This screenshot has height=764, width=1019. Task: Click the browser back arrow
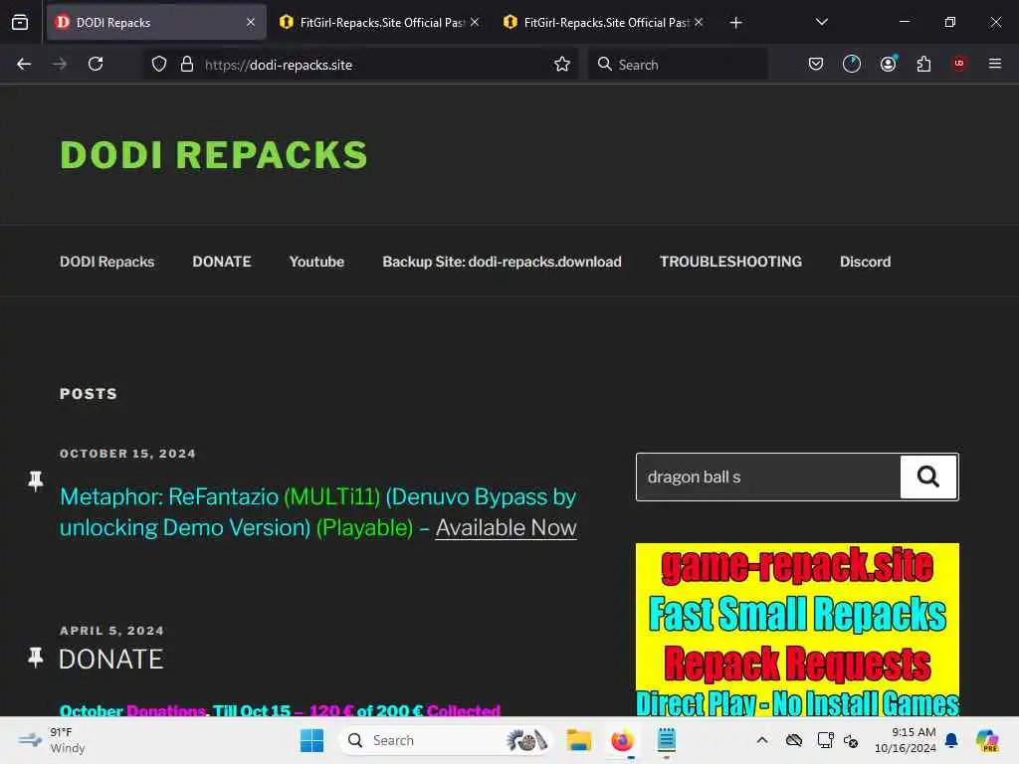[24, 64]
